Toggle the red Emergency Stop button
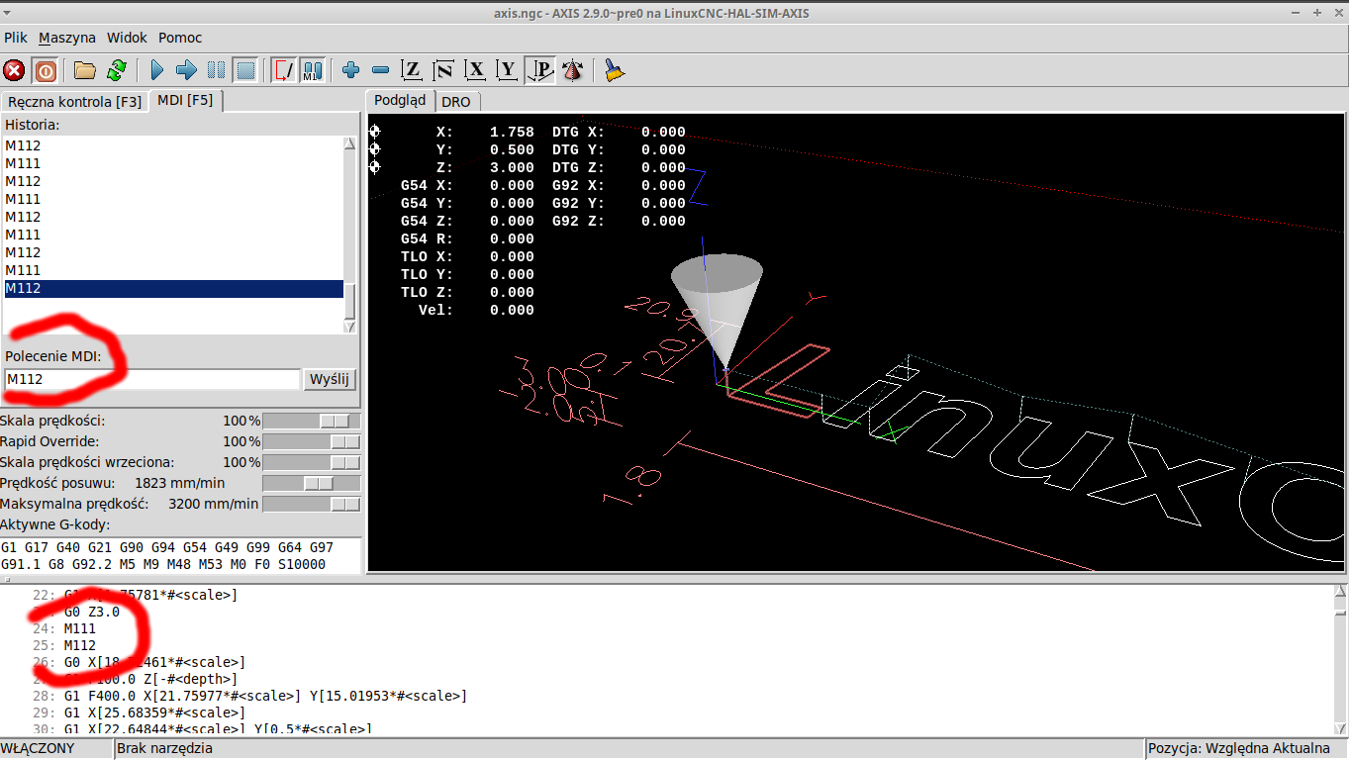1352x760 pixels. click(x=14, y=70)
